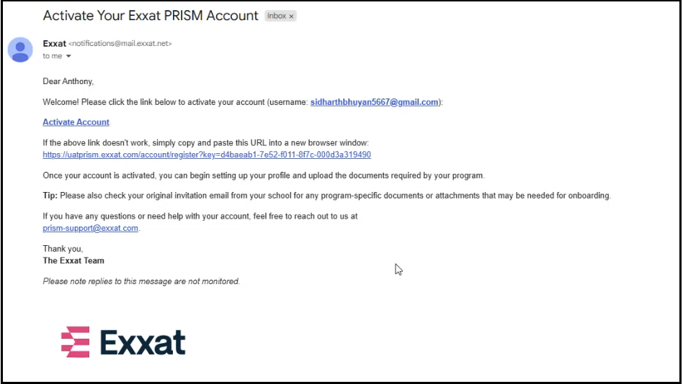Click the 'Once your account is activated' sentence
This screenshot has width=683, height=384.
click(264, 175)
